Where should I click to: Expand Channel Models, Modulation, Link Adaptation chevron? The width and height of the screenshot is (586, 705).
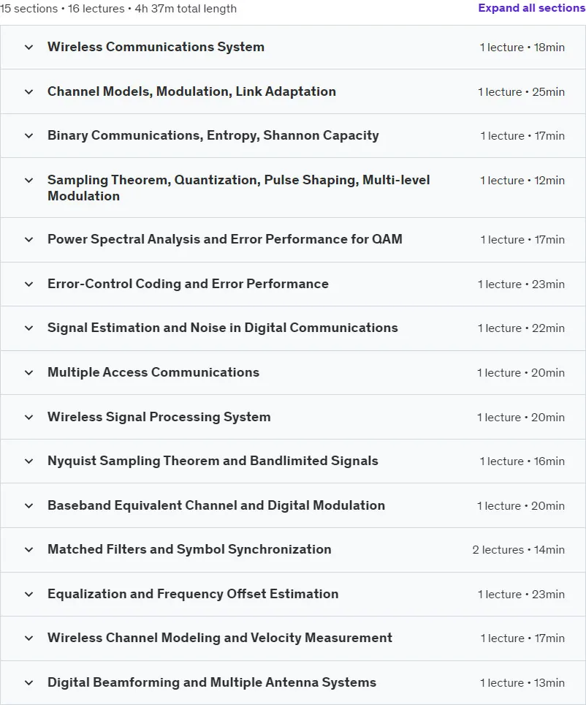point(28,91)
